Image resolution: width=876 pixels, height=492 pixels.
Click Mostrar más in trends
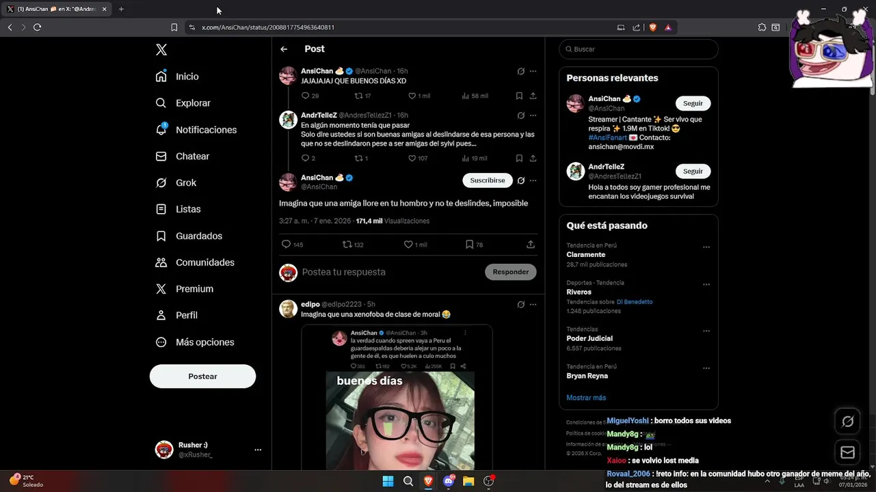pos(586,398)
